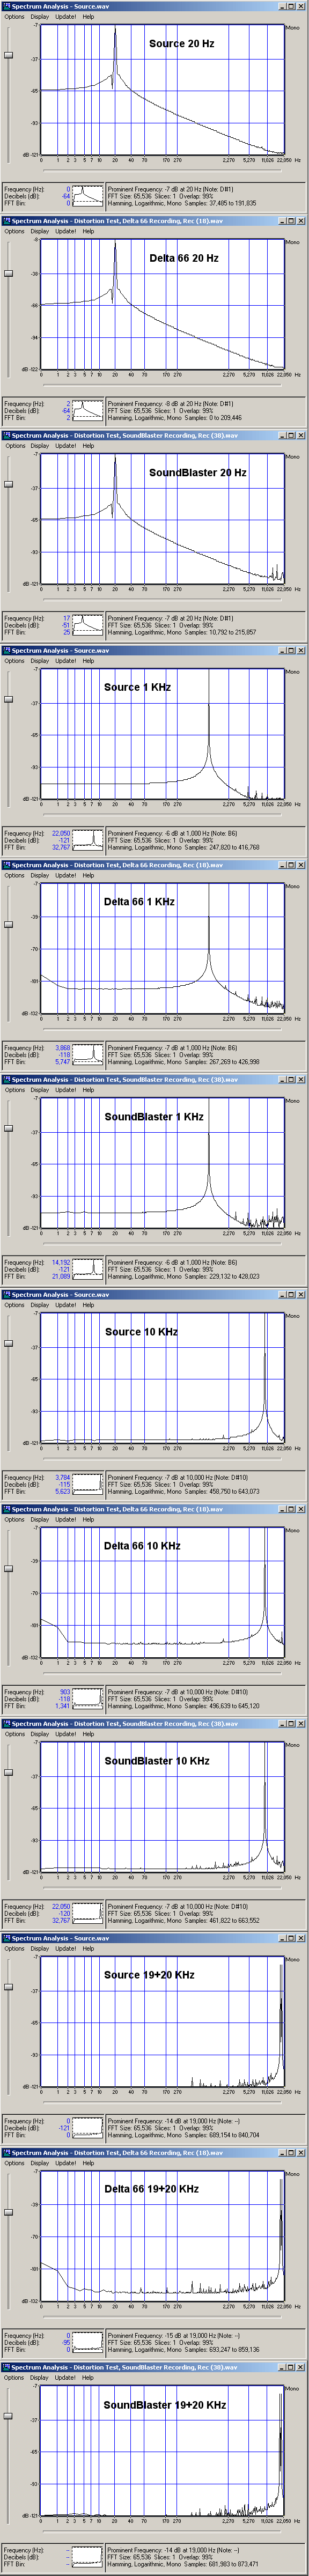This screenshot has height=2576, width=309.
Task: Open Help menu in Source 1 KHz window
Action: pos(88,661)
